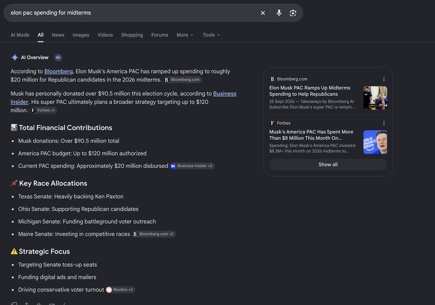The width and height of the screenshot is (435, 305).
Task: Click the AI Overview sparkle icon
Action: click(x=14, y=57)
